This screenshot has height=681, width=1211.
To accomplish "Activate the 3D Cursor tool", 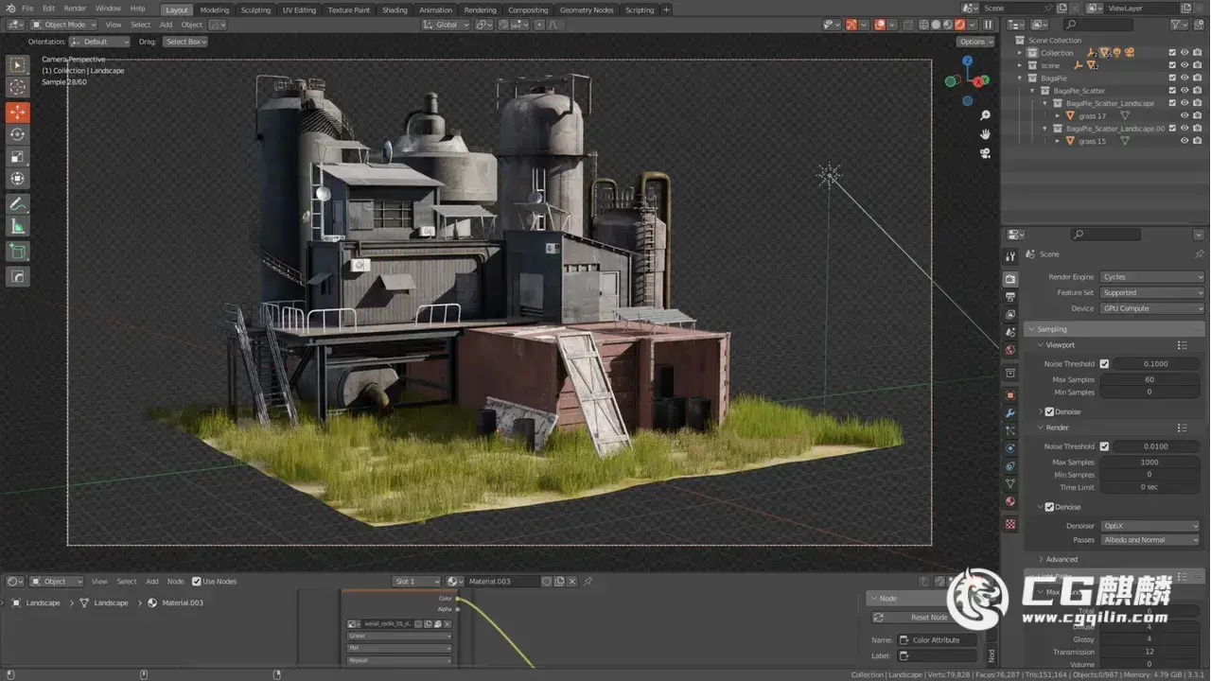I will (18, 87).
